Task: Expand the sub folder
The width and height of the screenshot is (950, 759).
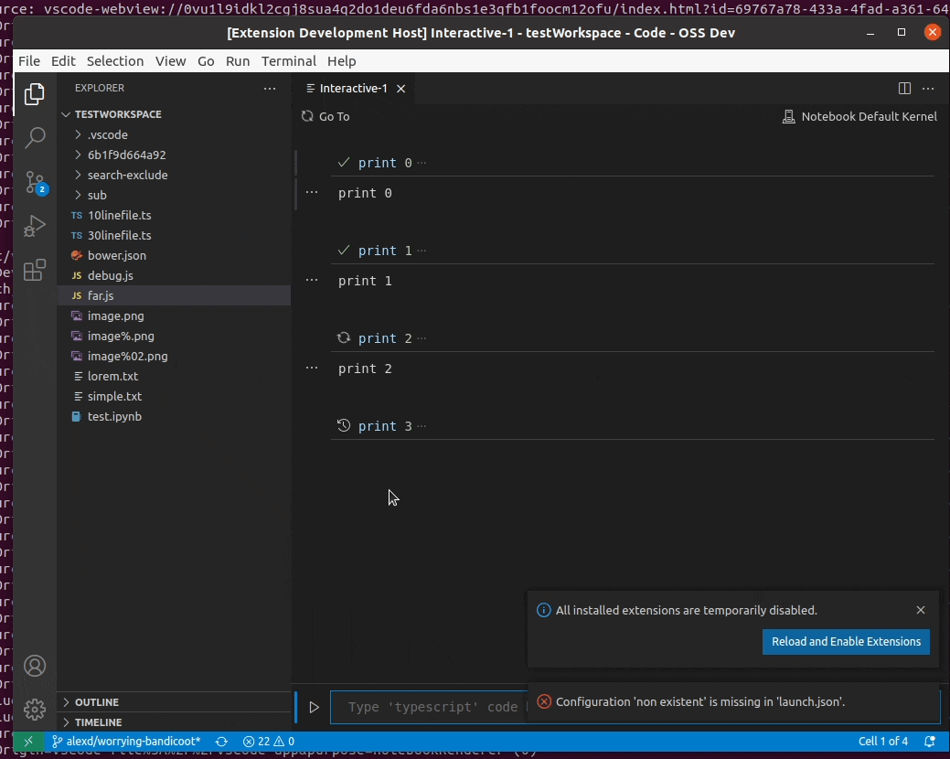Action: (x=174, y=195)
